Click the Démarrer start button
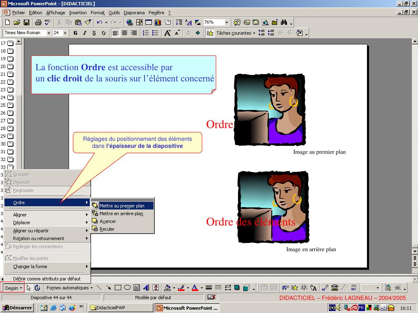The image size is (418, 313). pyautogui.click(x=17, y=308)
